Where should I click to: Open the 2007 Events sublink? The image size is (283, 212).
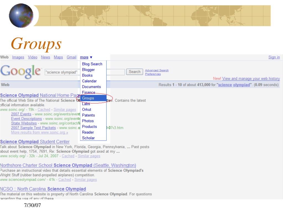click(21, 114)
